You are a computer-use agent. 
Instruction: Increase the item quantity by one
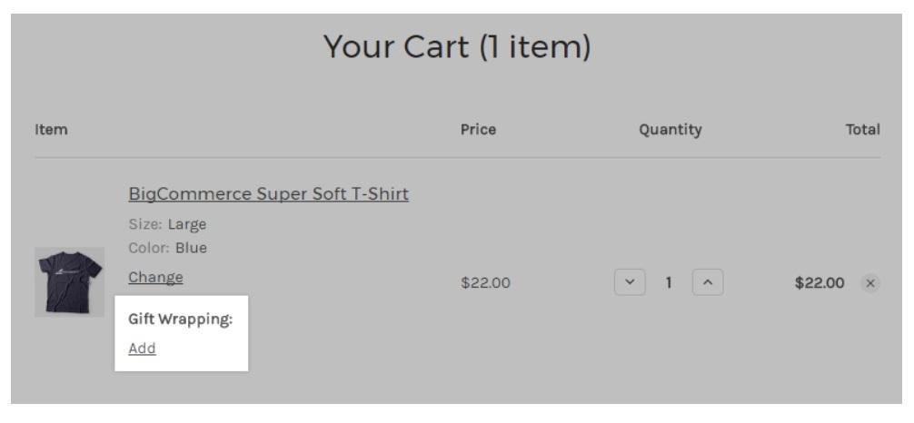(708, 283)
